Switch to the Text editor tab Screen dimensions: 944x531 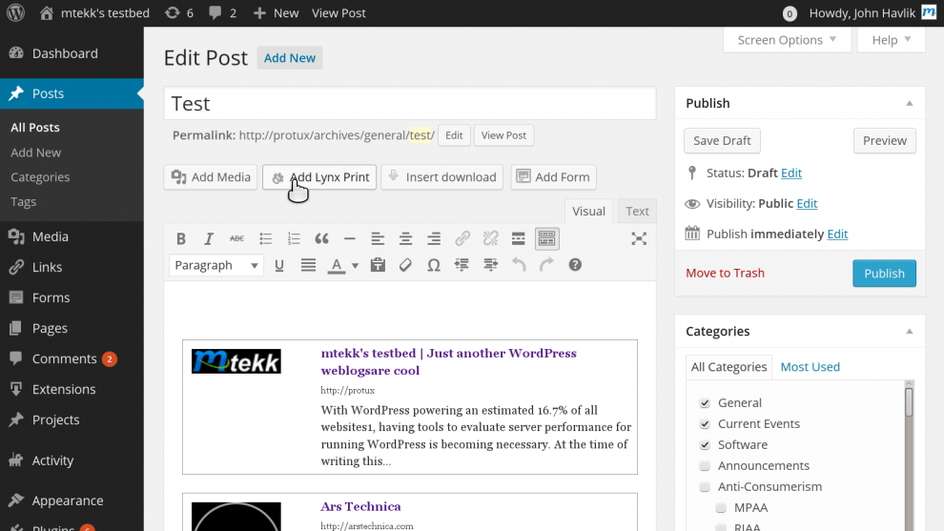pyautogui.click(x=637, y=212)
